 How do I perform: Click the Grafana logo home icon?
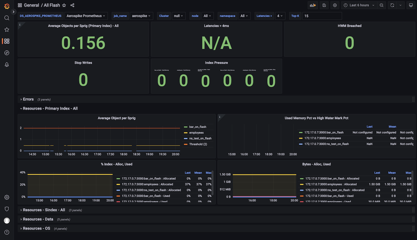coord(7,6)
